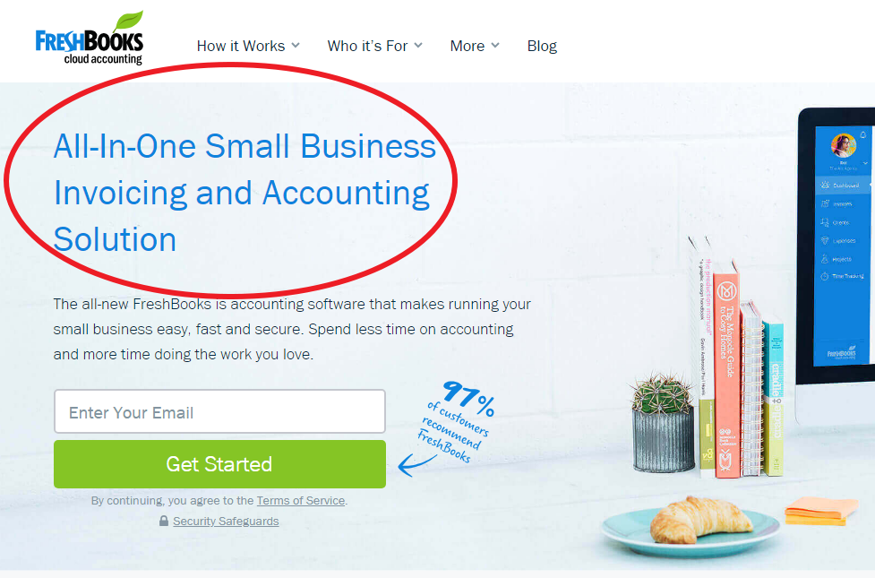Open the Blog page from the navigation
875x578 pixels.
[542, 46]
